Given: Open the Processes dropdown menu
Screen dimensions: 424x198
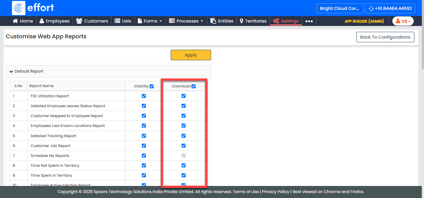Looking at the screenshot, I should (186, 21).
